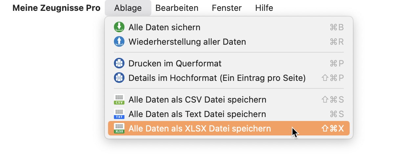Screen dimensions: 394x167
Task: Select Wiederherstellung aller Daten
Action: [x=229, y=42]
